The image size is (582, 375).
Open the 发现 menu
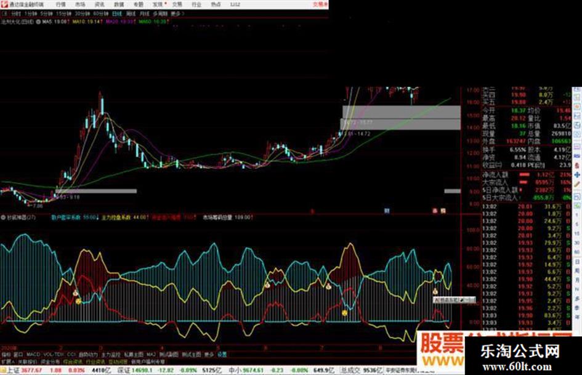(x=158, y=4)
